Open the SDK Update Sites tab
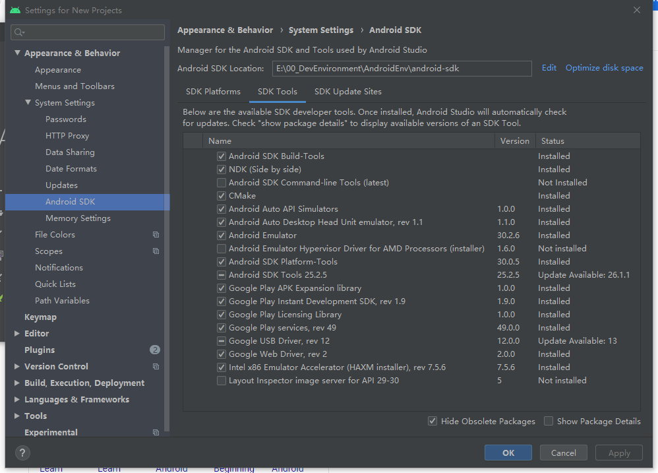This screenshot has height=473, width=658. (348, 92)
